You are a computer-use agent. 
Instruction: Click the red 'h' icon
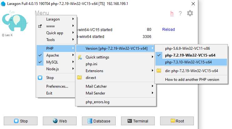click(x=172, y=14)
